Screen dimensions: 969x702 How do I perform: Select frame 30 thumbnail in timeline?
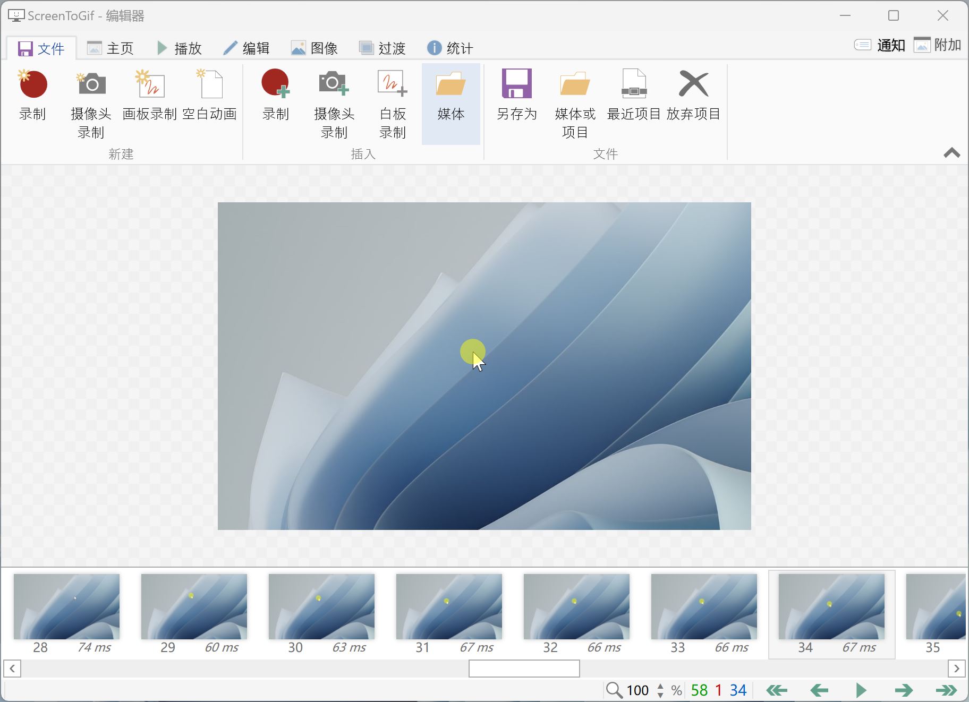click(x=321, y=606)
